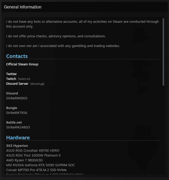
Task: Click the twitch.tv domain label
Action: 24,79
